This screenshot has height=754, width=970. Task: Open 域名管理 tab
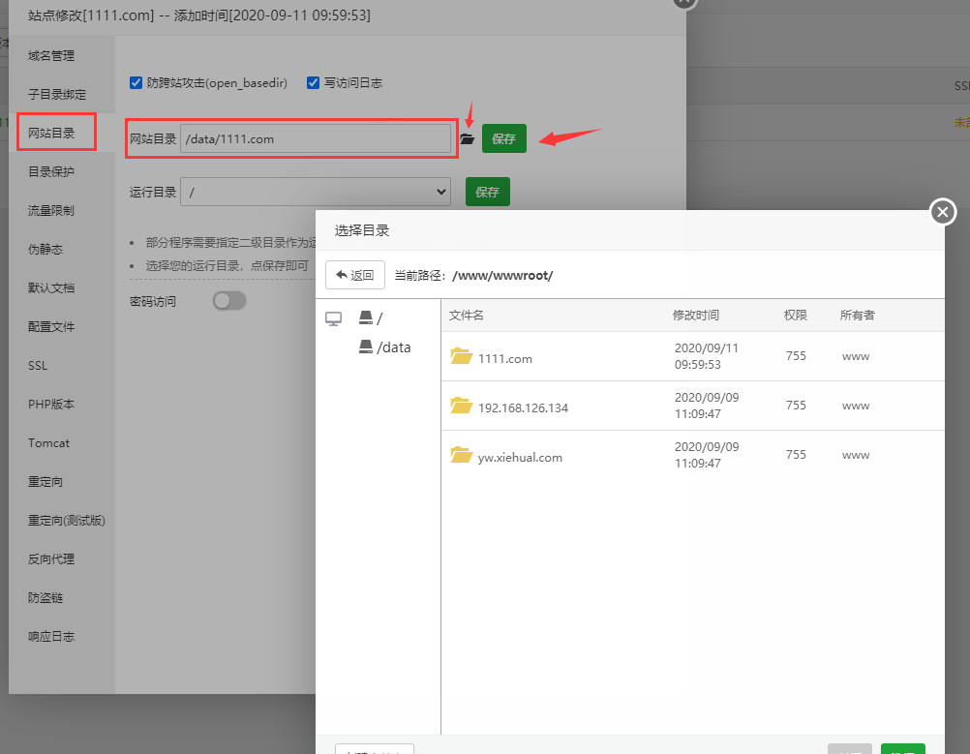click(x=51, y=56)
